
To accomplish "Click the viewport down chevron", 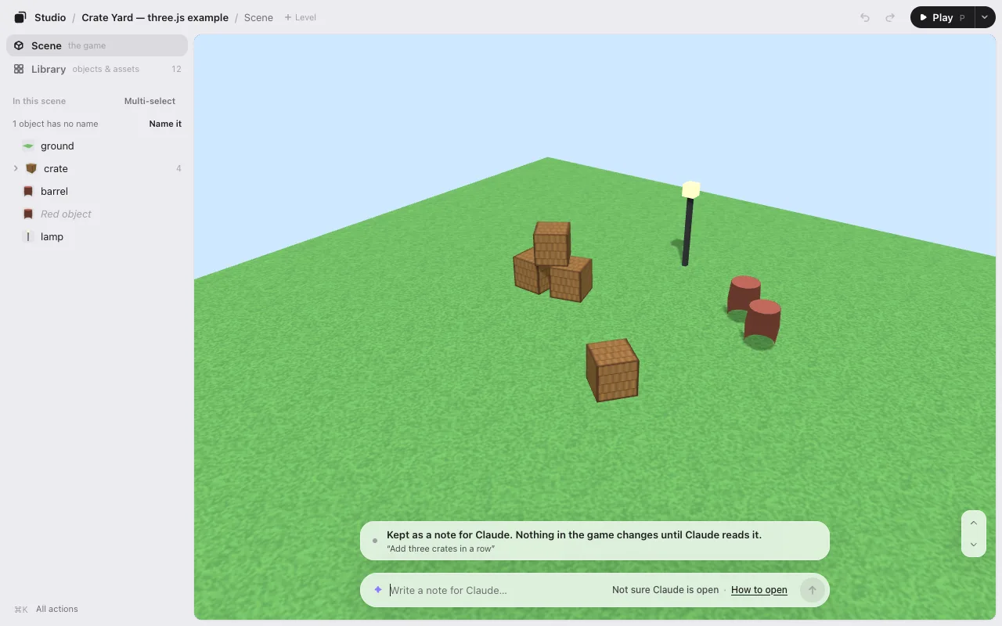I will pyautogui.click(x=974, y=545).
